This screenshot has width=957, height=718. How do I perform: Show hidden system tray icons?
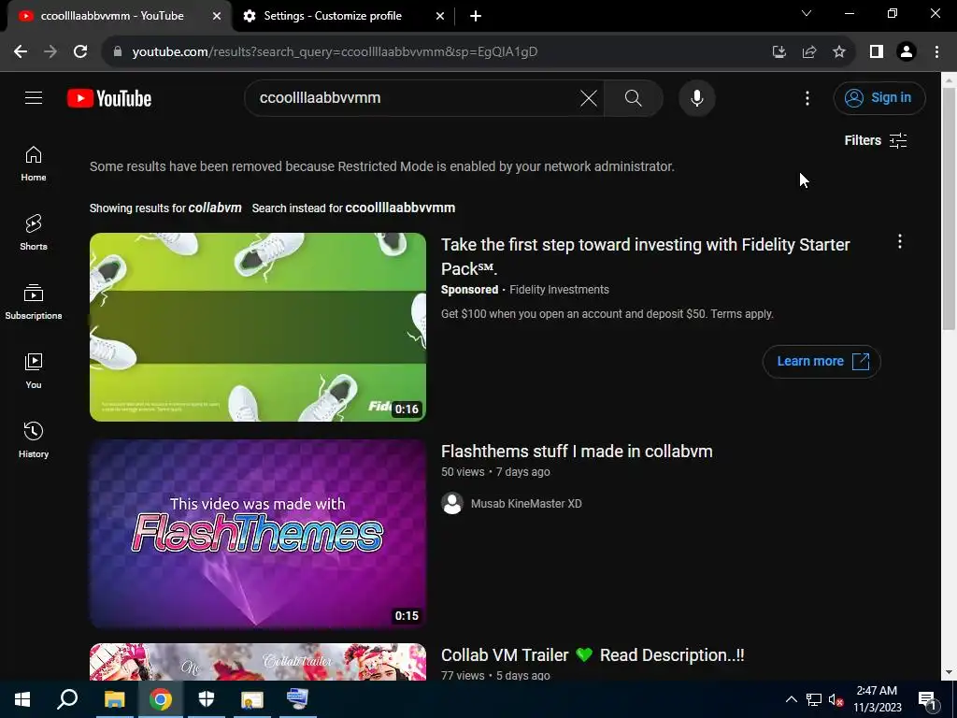(x=791, y=699)
